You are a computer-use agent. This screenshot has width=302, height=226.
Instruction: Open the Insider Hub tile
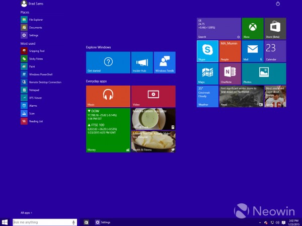click(x=142, y=62)
